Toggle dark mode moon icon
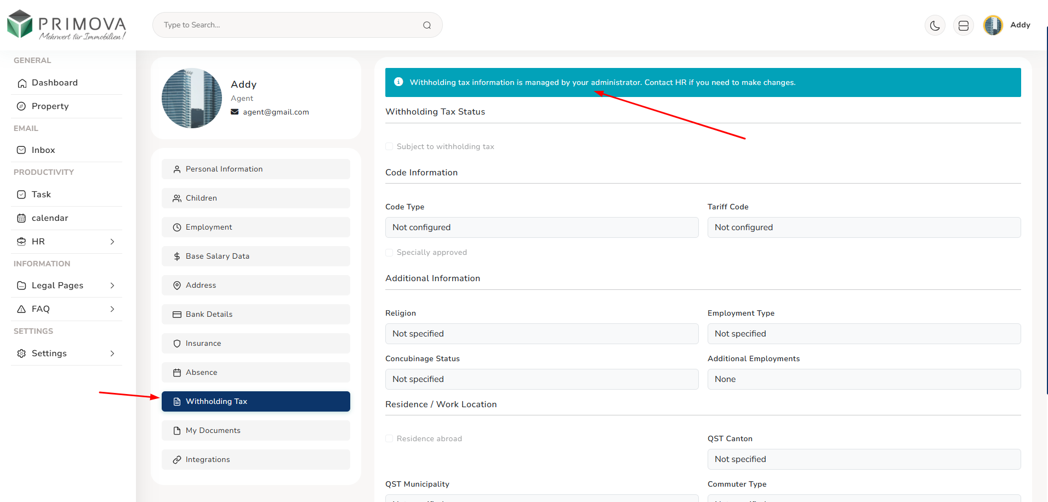1048x502 pixels. point(935,25)
